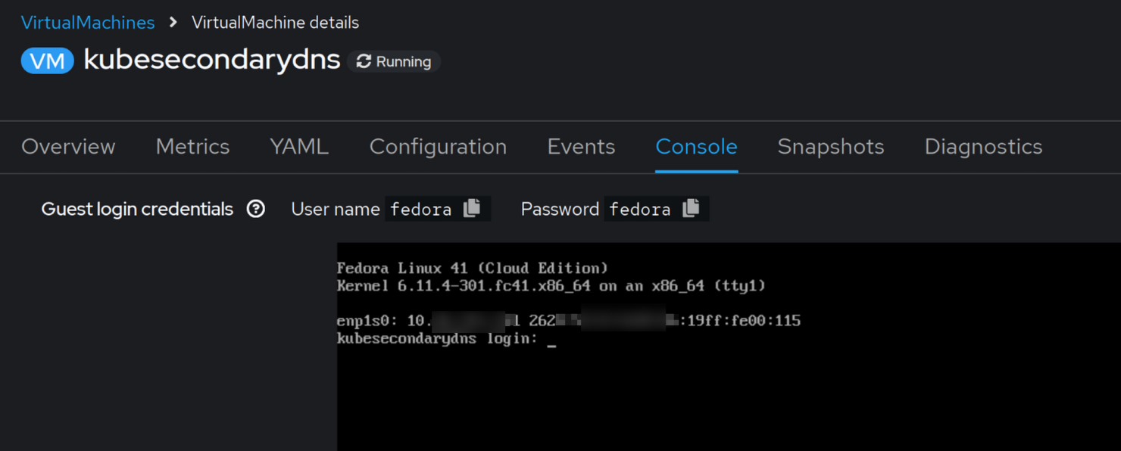Show the Events tab

pos(581,147)
